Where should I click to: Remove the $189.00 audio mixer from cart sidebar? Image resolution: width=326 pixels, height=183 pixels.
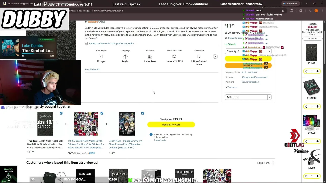point(306,106)
